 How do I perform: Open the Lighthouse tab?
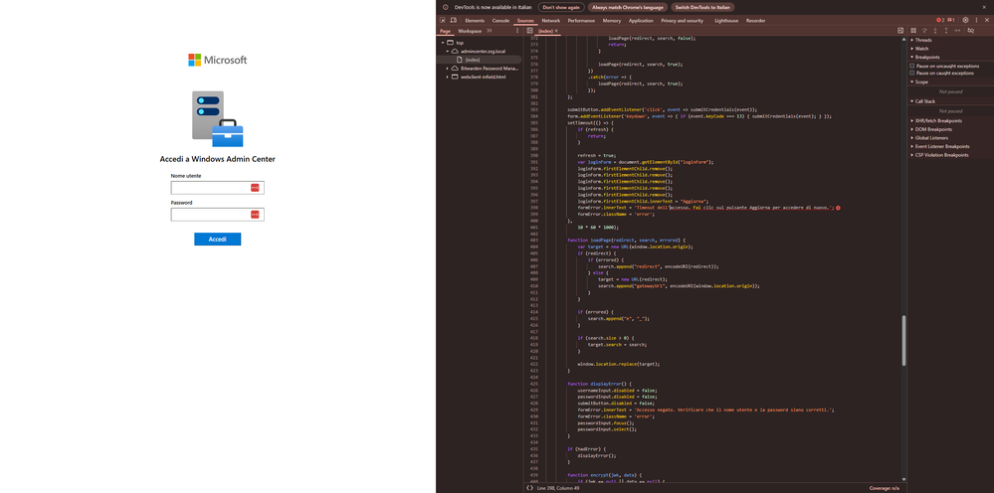click(725, 20)
